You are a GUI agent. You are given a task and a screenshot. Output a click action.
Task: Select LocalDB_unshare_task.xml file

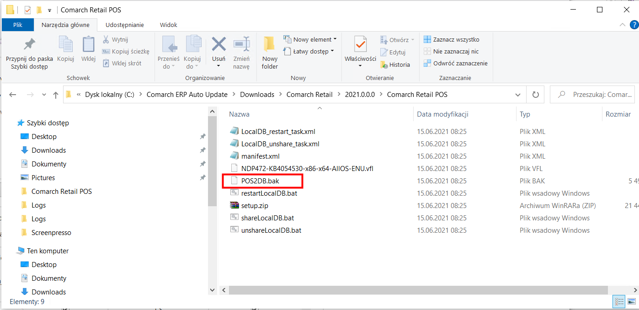(x=280, y=144)
